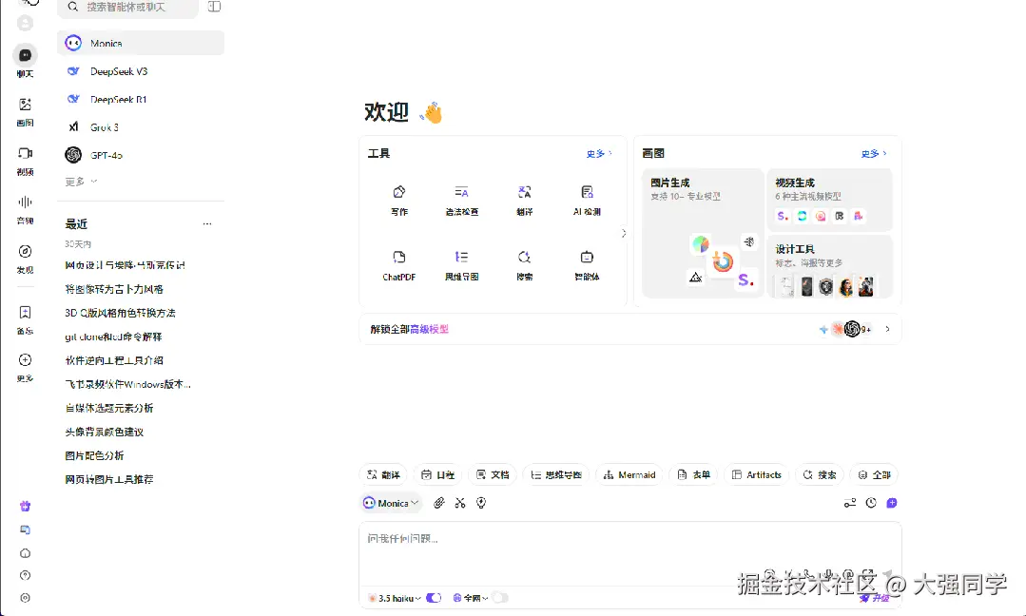Open the Monica model selector dropdown
This screenshot has width=1026, height=616.
click(x=391, y=503)
